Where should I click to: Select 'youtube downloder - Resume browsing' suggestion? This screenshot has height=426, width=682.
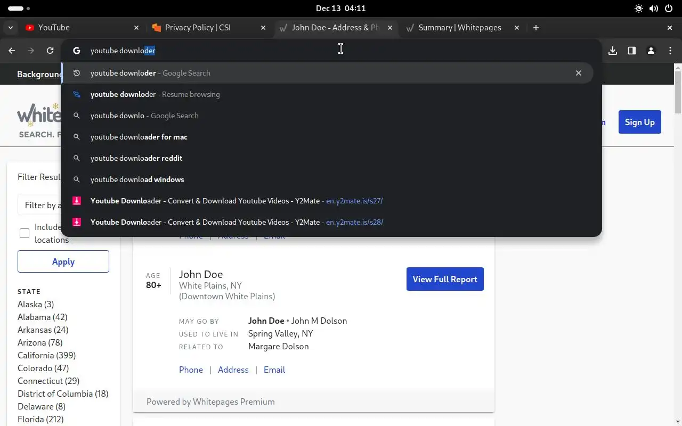(327, 94)
